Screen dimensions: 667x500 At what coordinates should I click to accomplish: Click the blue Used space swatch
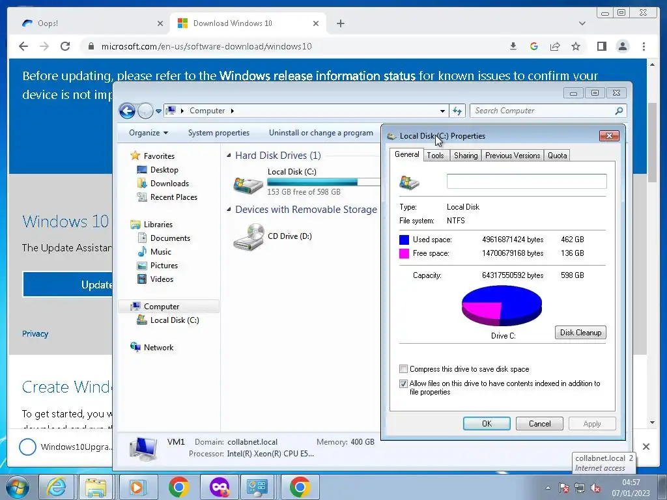(x=404, y=240)
